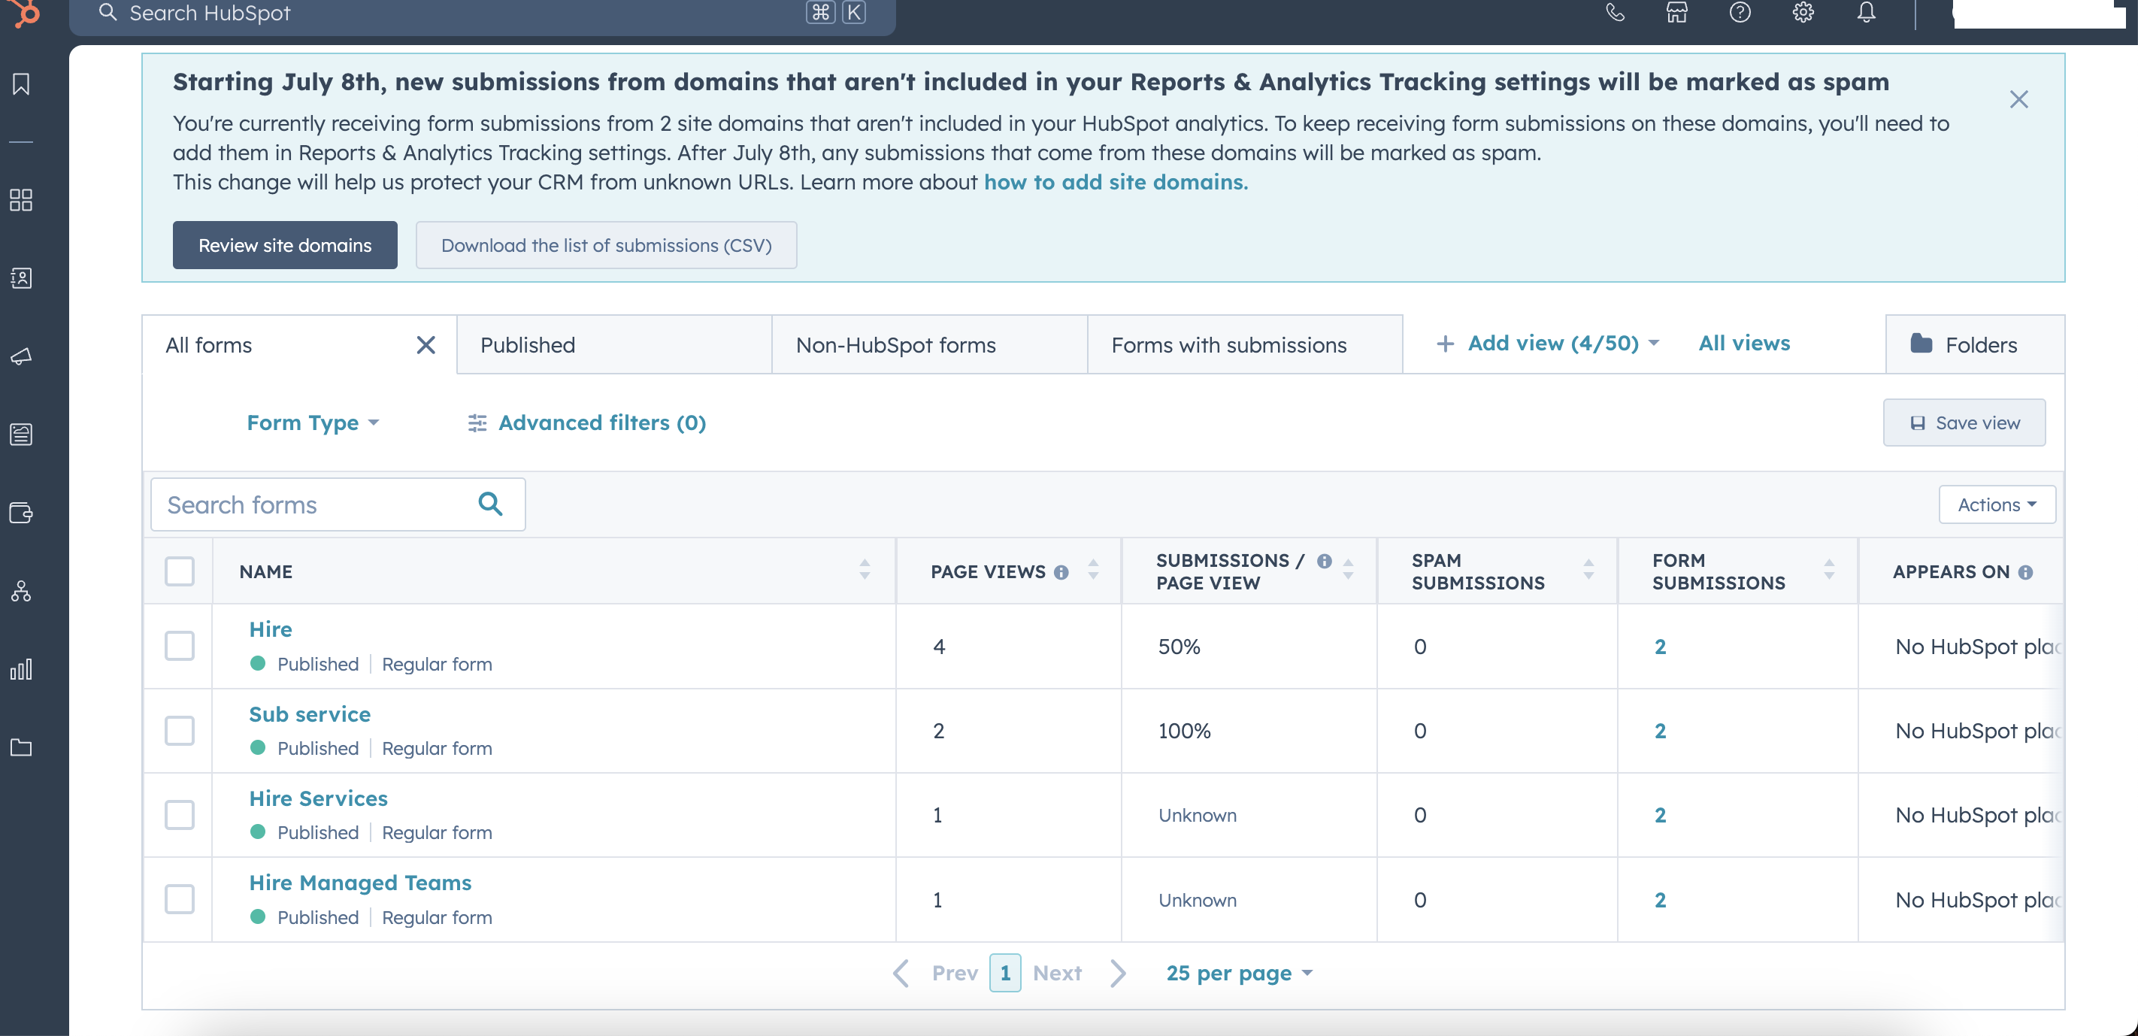2138x1036 pixels.
Task: Sort by Page Views column arrows
Action: point(1093,569)
